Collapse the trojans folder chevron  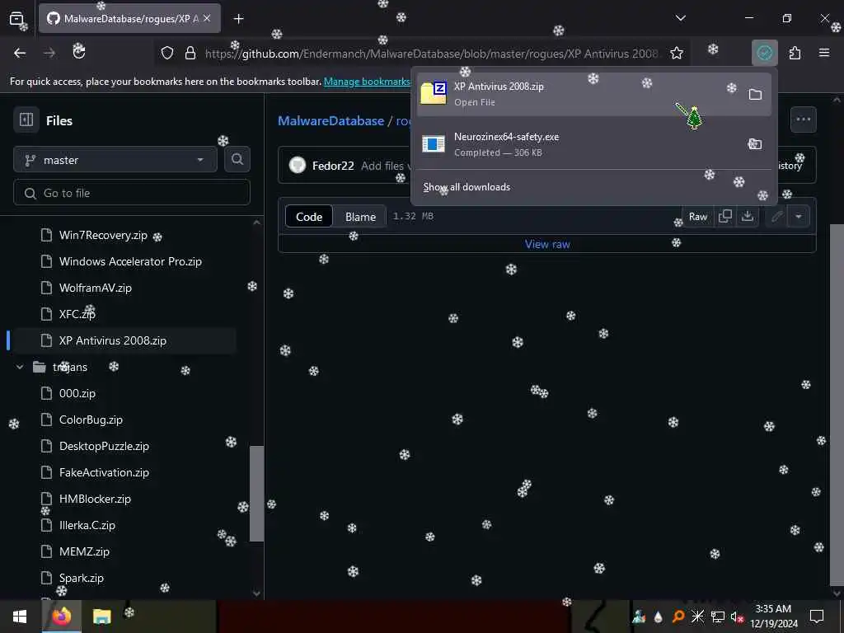[20, 367]
